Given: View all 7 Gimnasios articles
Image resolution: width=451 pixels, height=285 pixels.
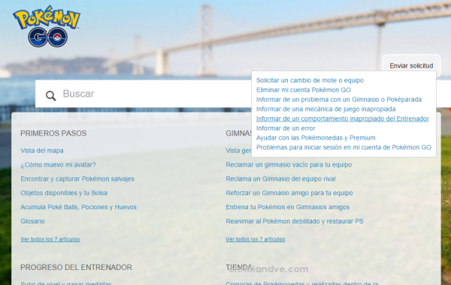Looking at the screenshot, I should pos(256,239).
